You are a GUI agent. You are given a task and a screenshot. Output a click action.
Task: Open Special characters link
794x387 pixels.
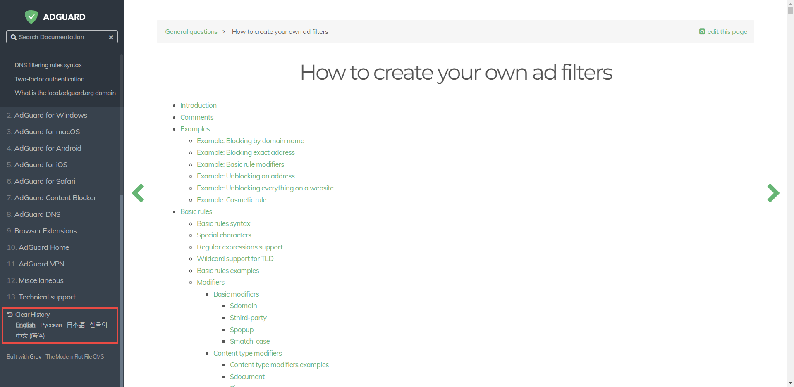(x=224, y=235)
